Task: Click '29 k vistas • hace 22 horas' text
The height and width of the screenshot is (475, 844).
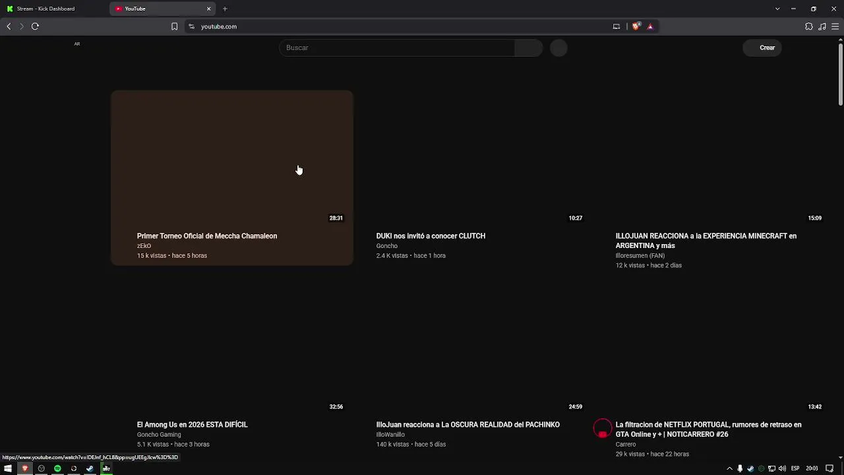Action: coord(653,455)
